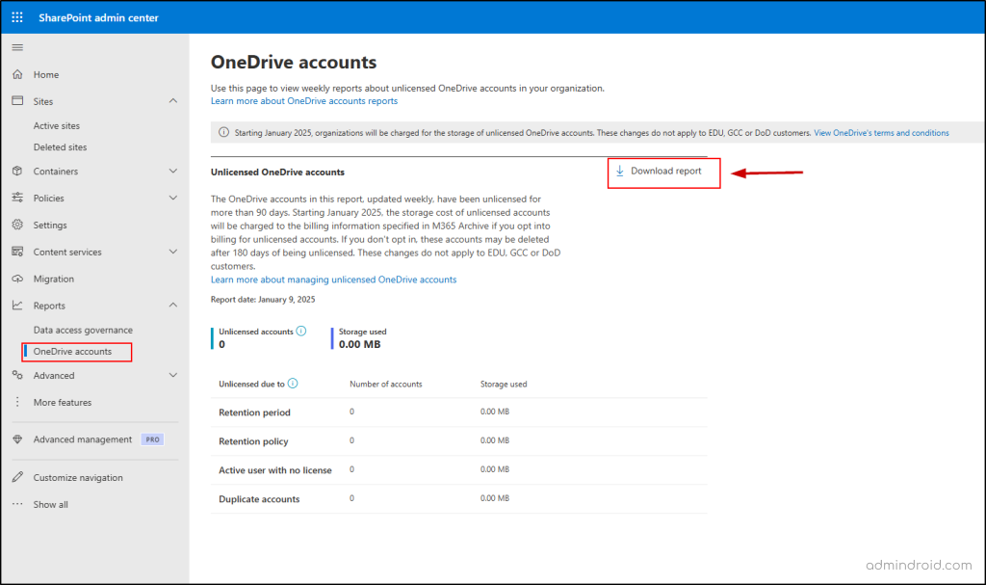Click Report date: January 9, 2025 text
Viewport: 986px width, 585px height.
[263, 300]
